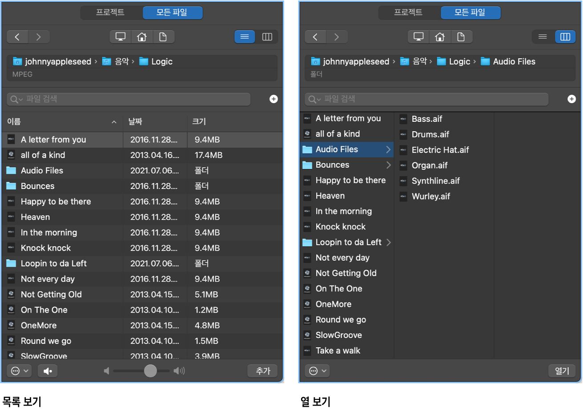Select the 프로젝트 tab in column view panel
The image size is (583, 414).
click(408, 12)
